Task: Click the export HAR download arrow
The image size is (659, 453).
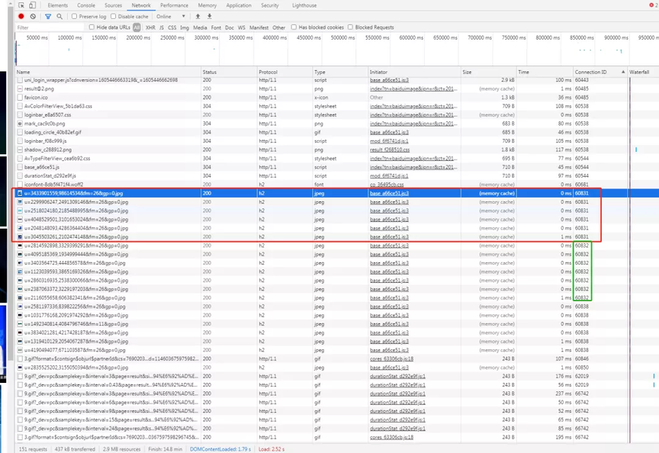Action: (x=209, y=16)
